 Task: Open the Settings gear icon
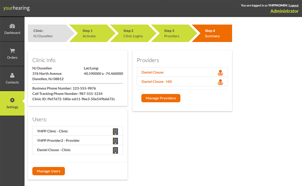[x=12, y=100]
